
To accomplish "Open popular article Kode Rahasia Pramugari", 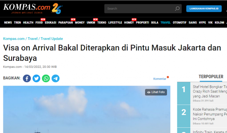I will click(210, 114).
